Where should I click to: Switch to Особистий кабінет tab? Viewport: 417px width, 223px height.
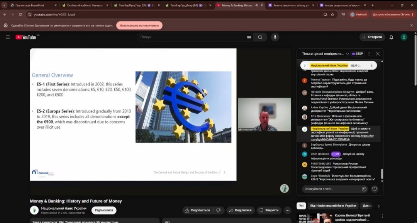click(85, 5)
